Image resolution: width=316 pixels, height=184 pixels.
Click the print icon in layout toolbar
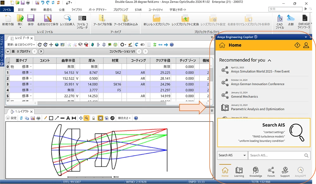point(38,118)
